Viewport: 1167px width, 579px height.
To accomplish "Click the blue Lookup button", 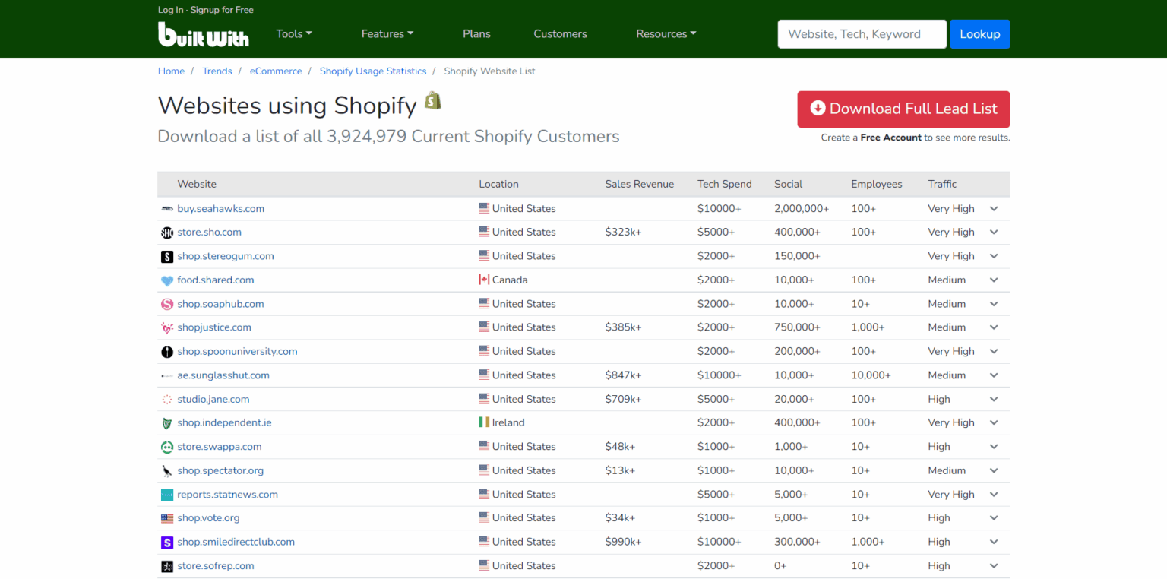I will (979, 34).
